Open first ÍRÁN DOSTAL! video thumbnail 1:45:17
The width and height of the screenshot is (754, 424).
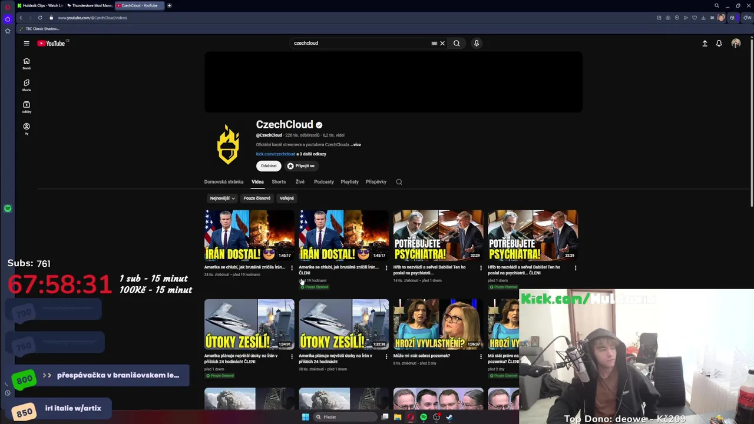click(x=249, y=235)
